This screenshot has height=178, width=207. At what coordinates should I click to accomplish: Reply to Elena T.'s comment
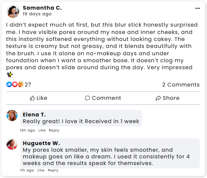coord(54,130)
